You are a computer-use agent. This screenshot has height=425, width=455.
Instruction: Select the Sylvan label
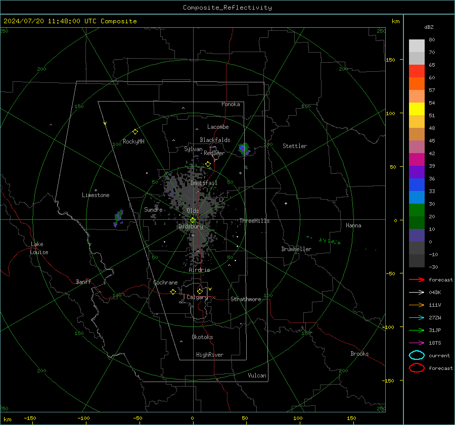pos(193,149)
